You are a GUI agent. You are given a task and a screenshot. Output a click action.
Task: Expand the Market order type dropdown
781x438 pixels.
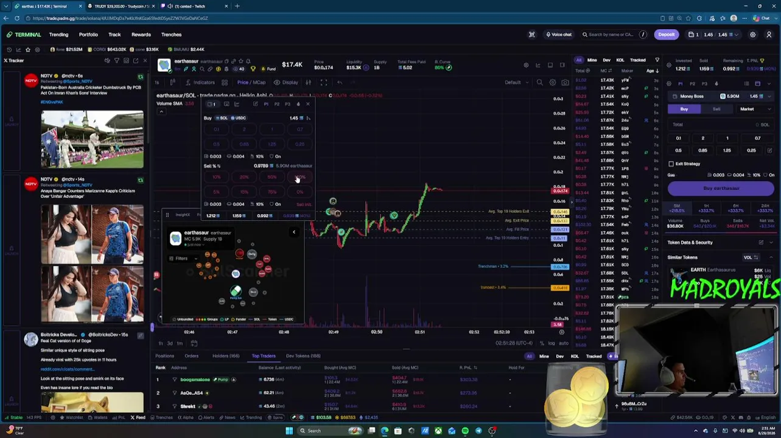tap(755, 109)
